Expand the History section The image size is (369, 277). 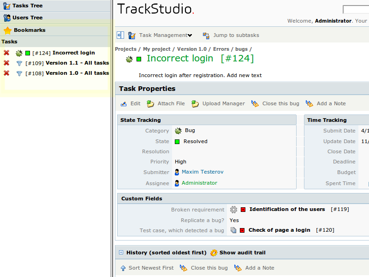(121, 253)
